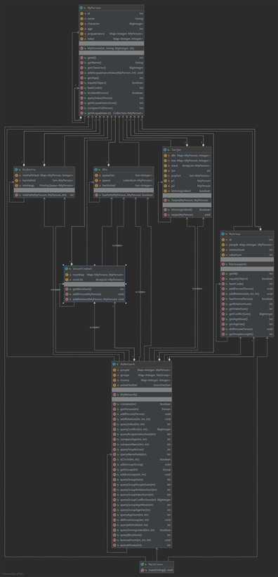Select the Tarjan class node header
Image resolution: width=278 pixels, height=577 pixels.
[x=187, y=149]
